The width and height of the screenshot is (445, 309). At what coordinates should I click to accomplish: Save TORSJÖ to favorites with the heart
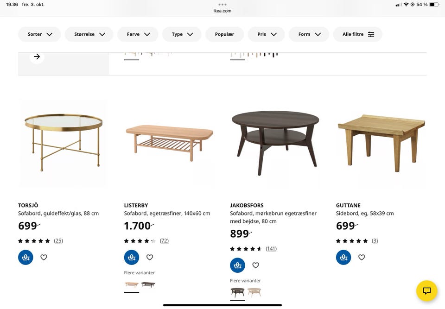tap(44, 257)
